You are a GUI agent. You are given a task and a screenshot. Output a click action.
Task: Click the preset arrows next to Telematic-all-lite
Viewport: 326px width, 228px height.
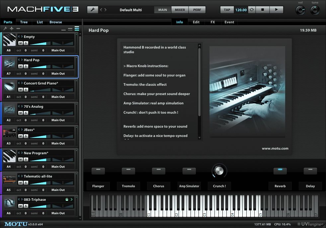(x=20, y=176)
